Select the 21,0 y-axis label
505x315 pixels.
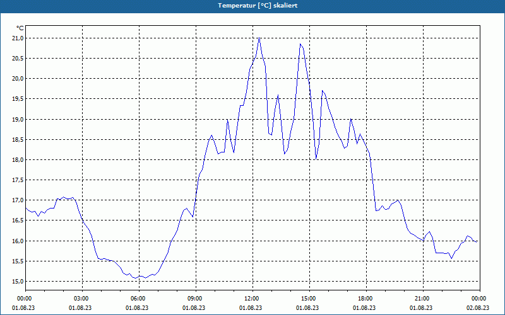(x=18, y=38)
